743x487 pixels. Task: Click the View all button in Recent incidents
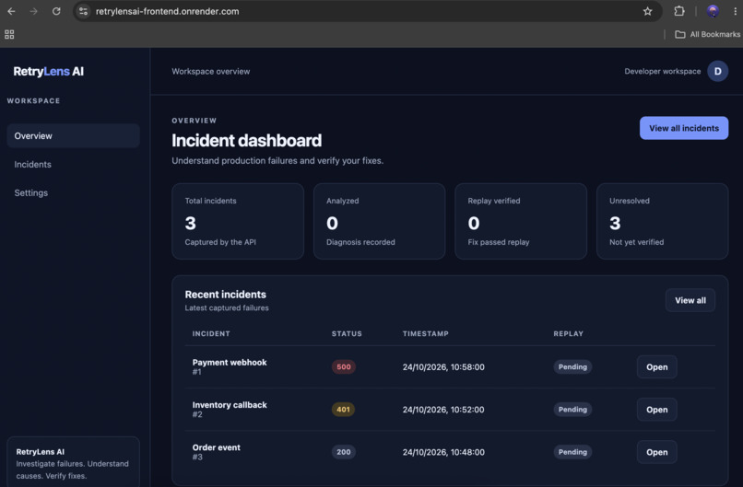tap(690, 300)
